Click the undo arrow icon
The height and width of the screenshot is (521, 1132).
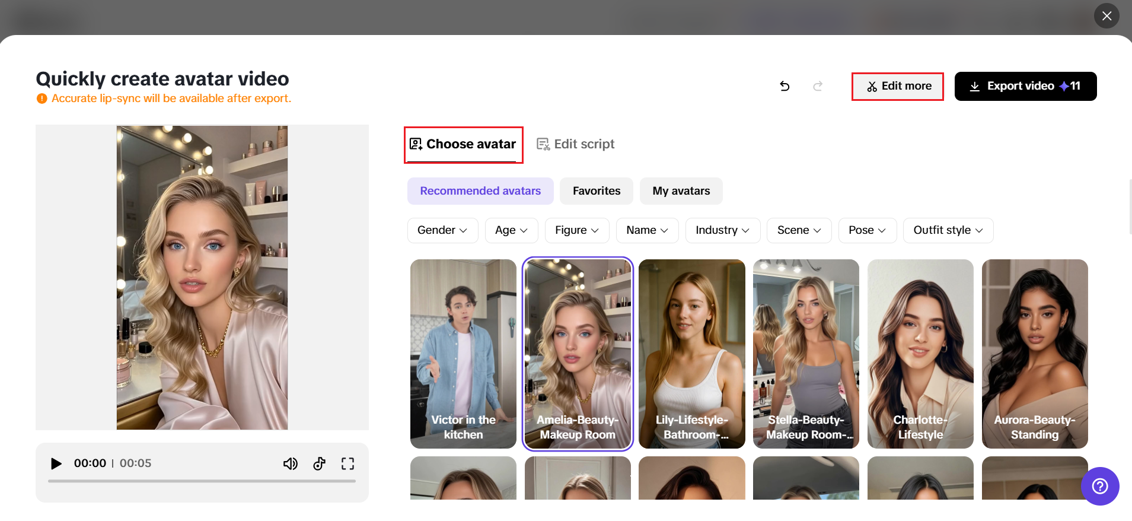point(785,86)
